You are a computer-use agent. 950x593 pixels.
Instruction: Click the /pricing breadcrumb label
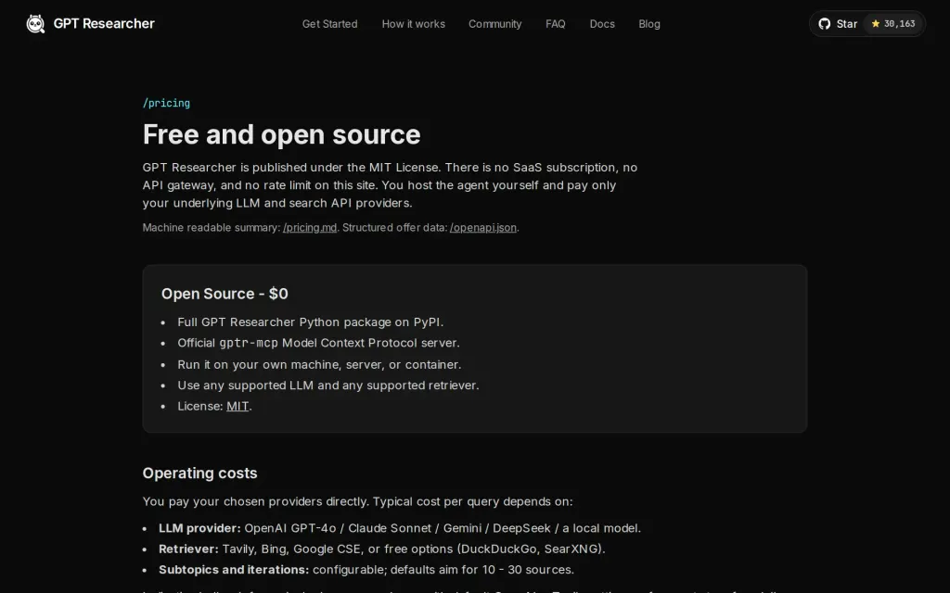pyautogui.click(x=166, y=103)
